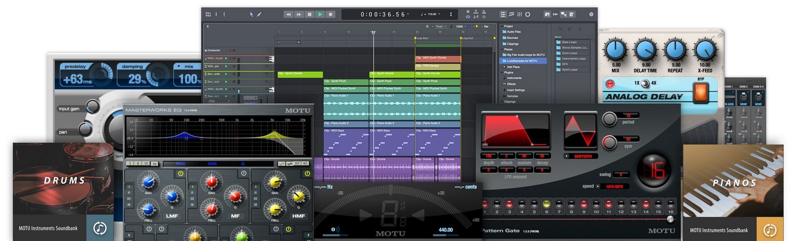Screen dimensions: 798x241
Task: Toggle MF band power button in Masterworks EQ
Action: click(243, 174)
